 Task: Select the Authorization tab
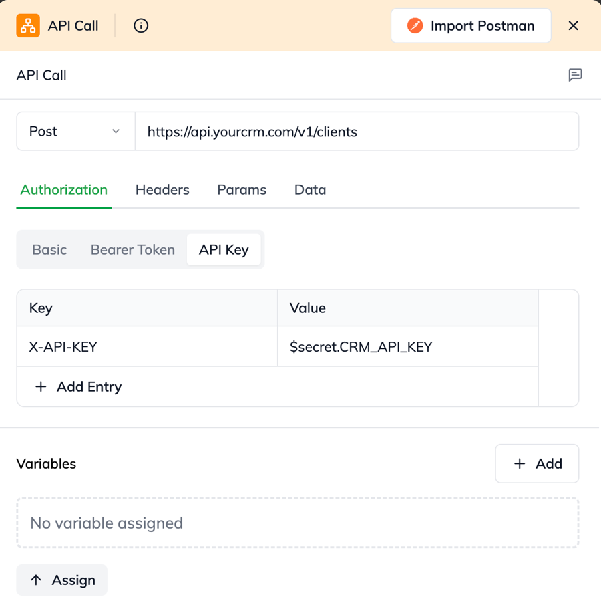[x=64, y=190]
